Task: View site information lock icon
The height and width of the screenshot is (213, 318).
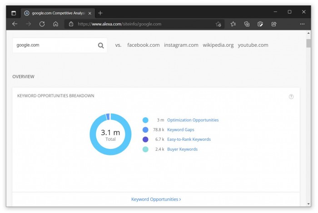Action: 71,24
